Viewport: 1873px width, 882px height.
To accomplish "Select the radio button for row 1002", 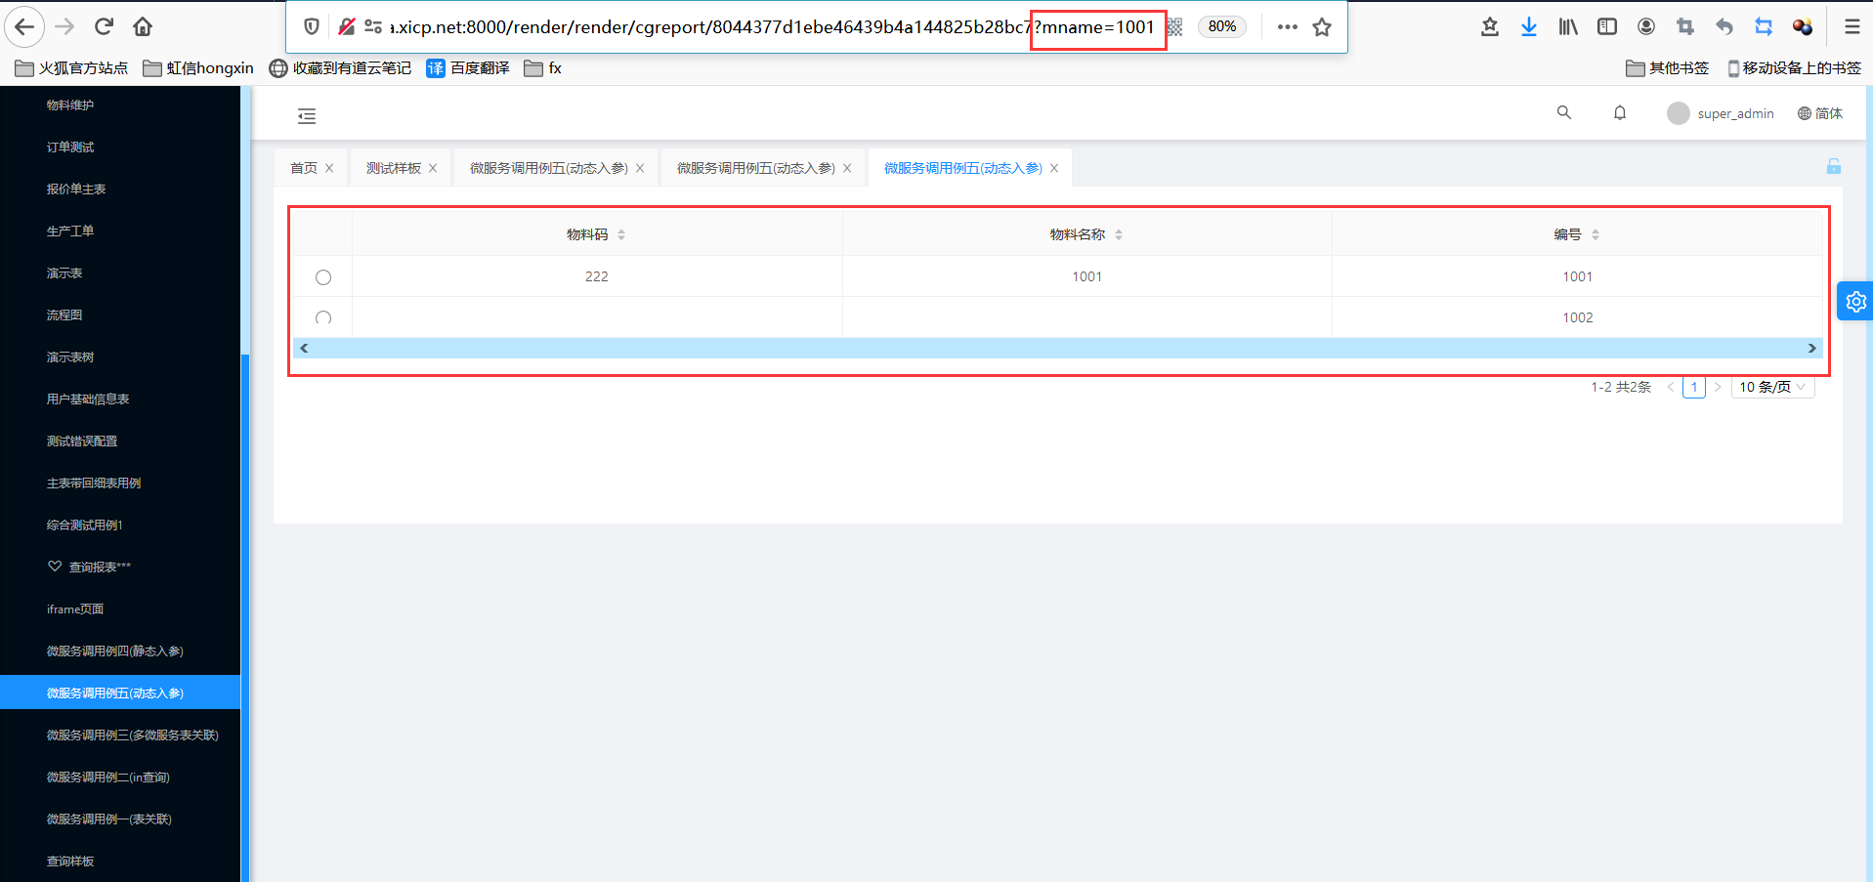I will pos(323,317).
